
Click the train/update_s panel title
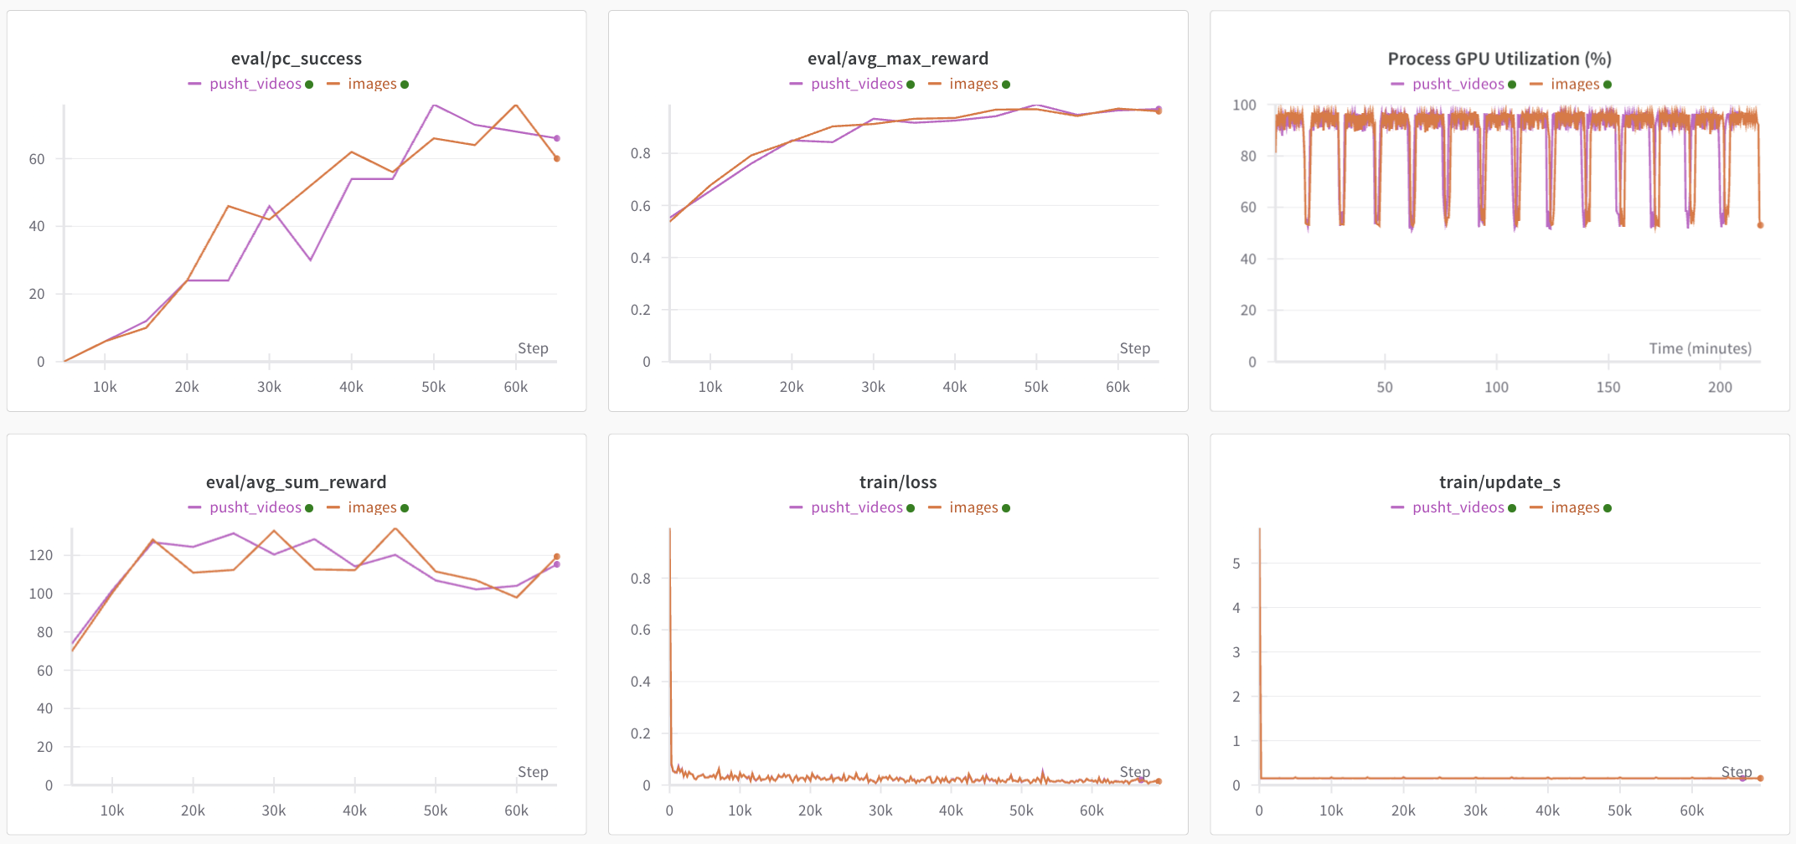click(x=1499, y=482)
